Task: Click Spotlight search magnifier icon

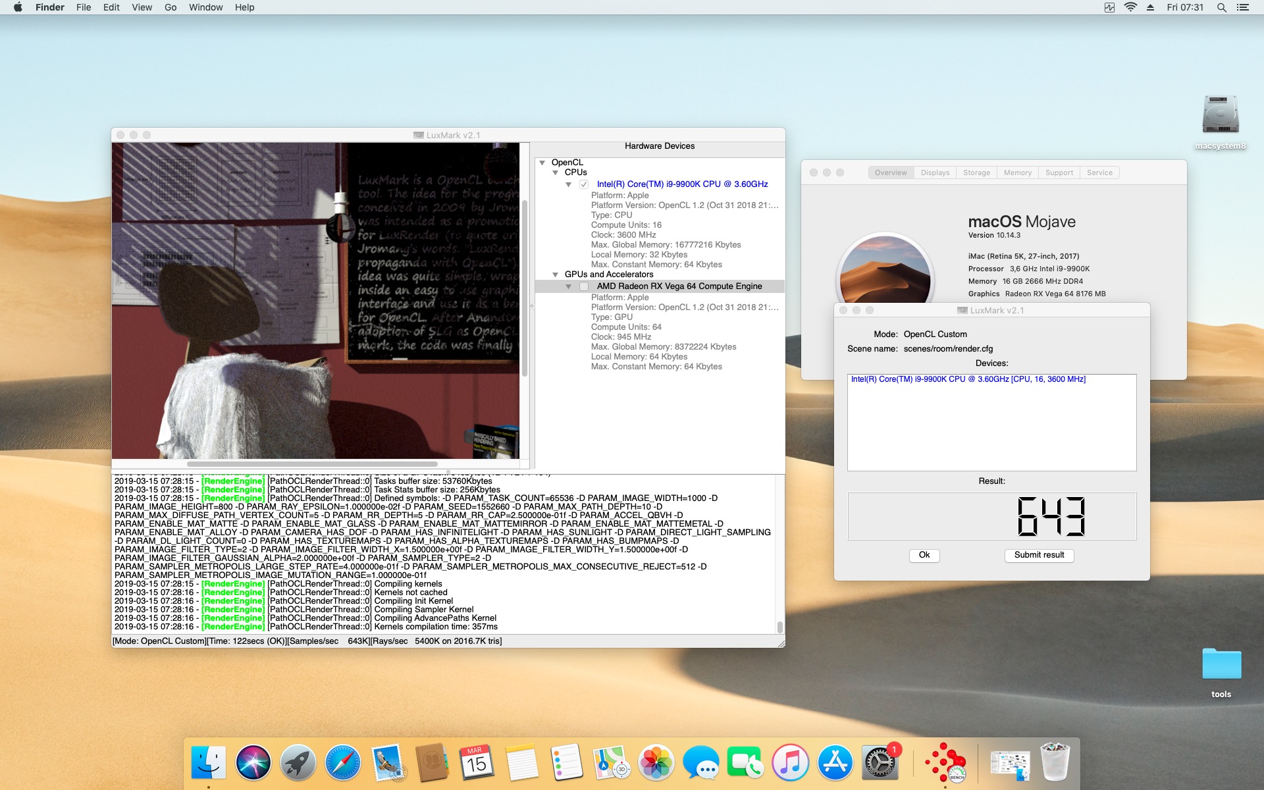Action: tap(1221, 7)
